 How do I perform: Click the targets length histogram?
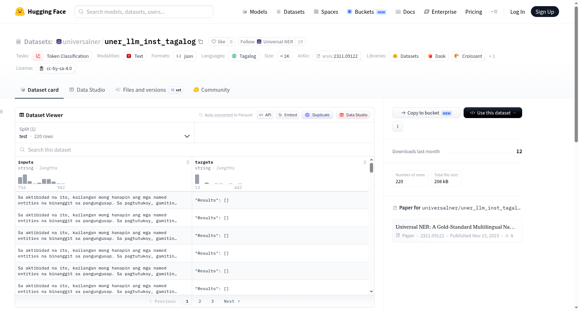coord(219,179)
